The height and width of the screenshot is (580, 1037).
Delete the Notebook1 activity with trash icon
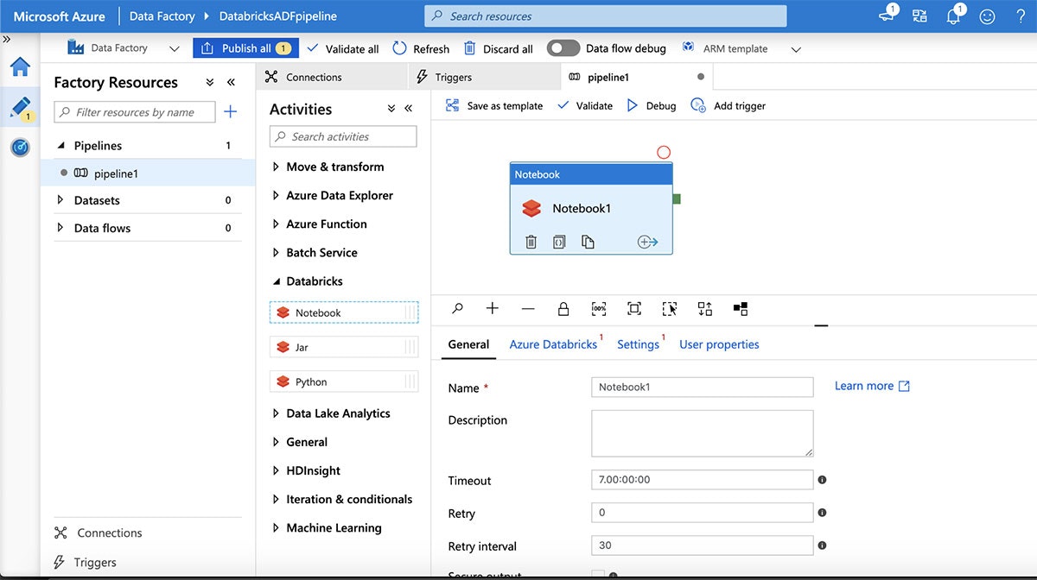[x=531, y=242]
